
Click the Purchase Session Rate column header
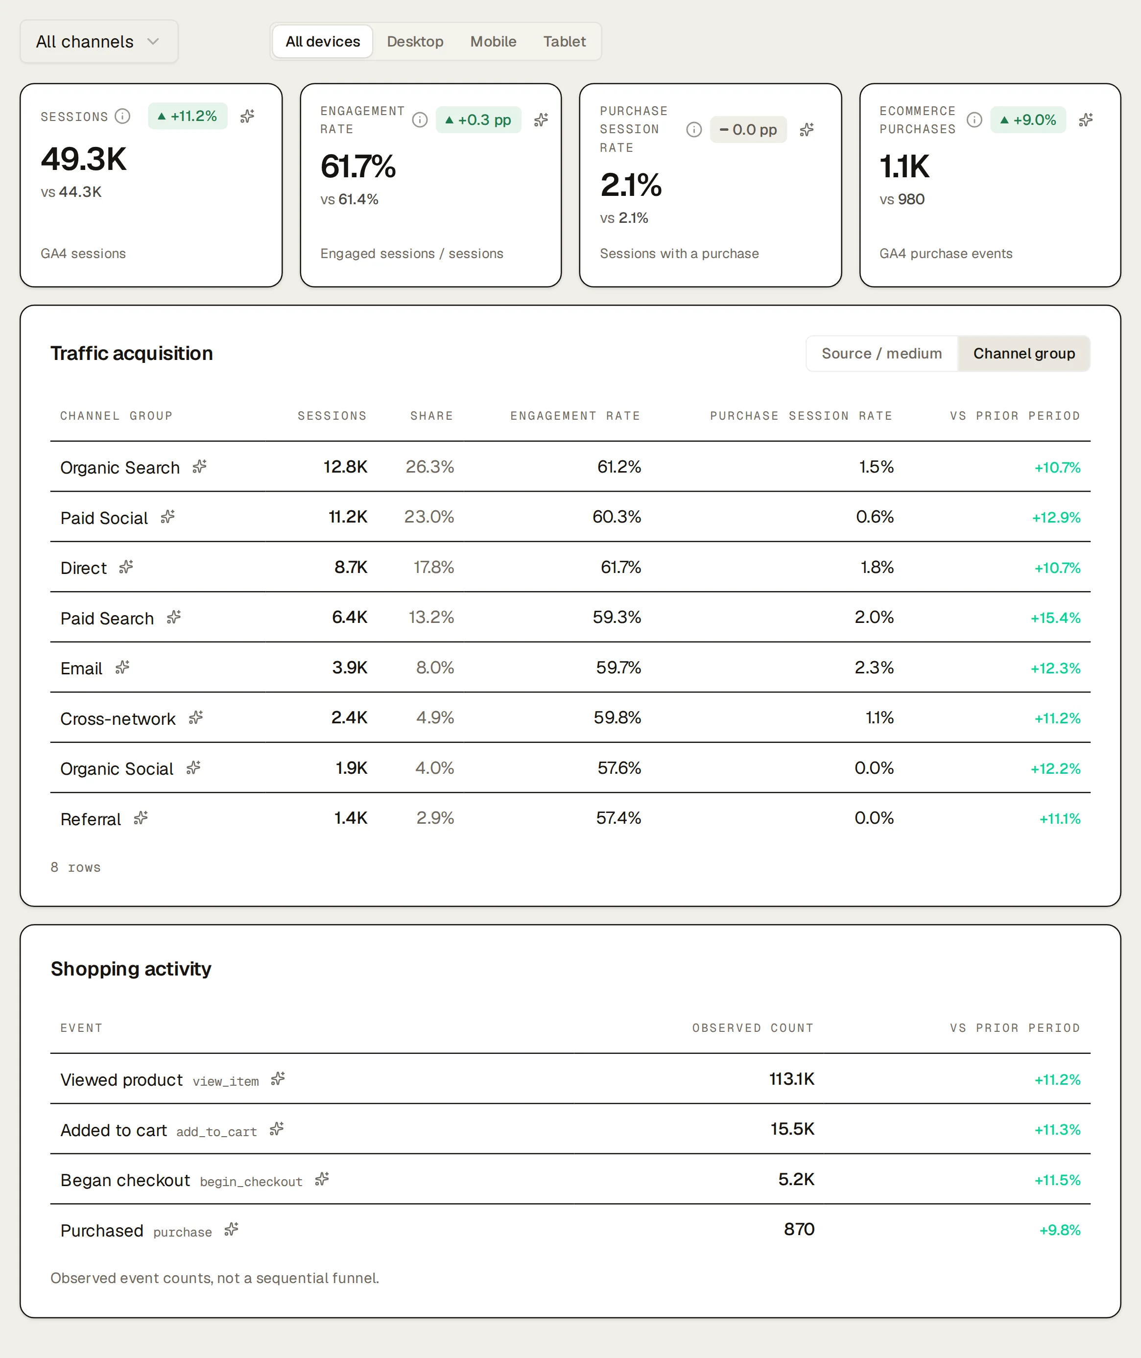[801, 416]
